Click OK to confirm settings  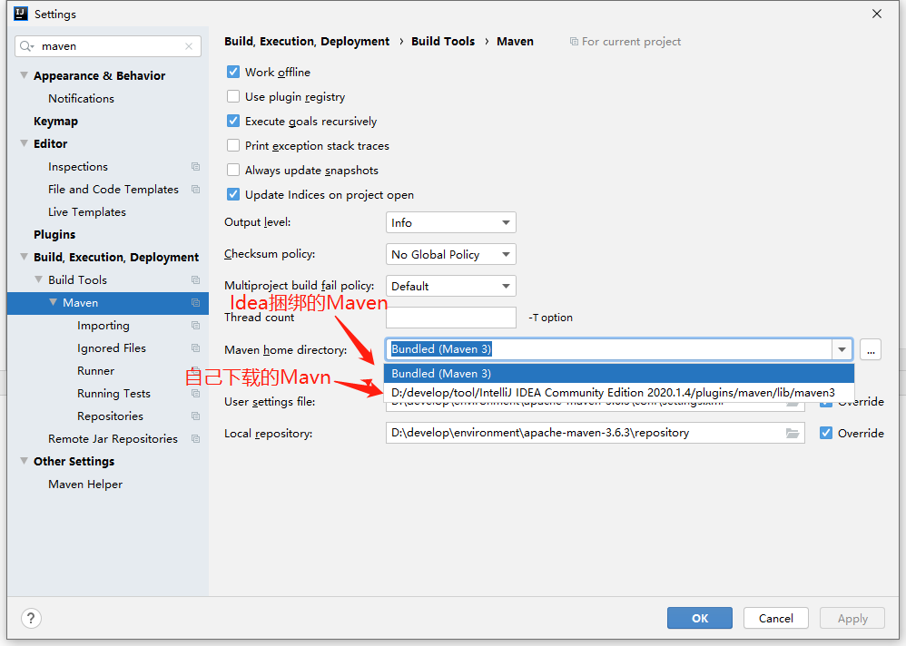(700, 618)
